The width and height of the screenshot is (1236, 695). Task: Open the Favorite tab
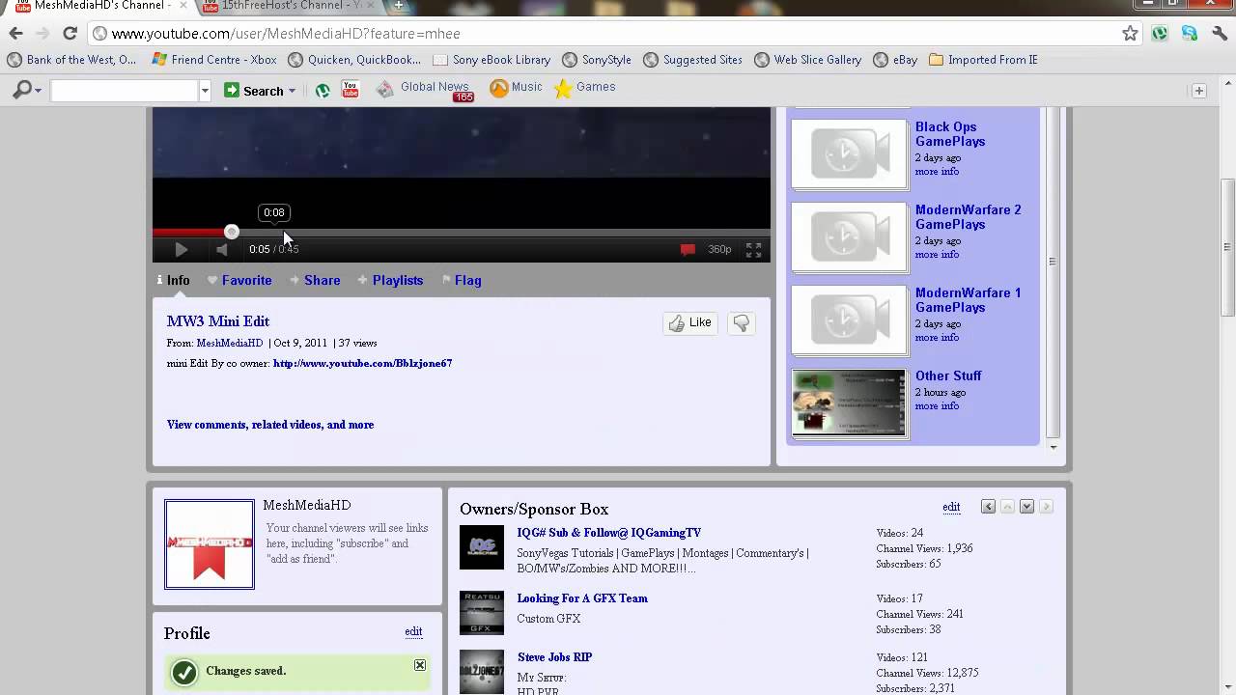coord(239,280)
